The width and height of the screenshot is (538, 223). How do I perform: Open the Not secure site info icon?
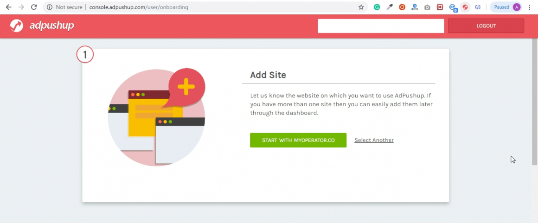coord(50,7)
